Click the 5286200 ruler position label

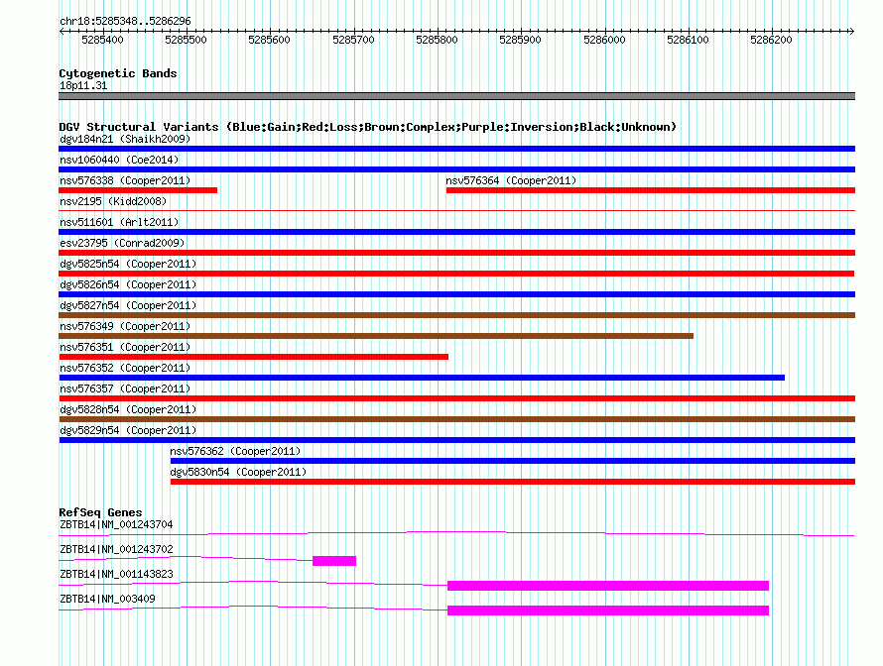pyautogui.click(x=771, y=40)
